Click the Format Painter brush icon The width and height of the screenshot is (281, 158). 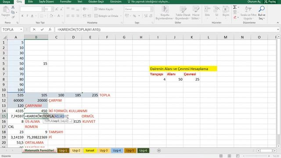click(x=13, y=17)
